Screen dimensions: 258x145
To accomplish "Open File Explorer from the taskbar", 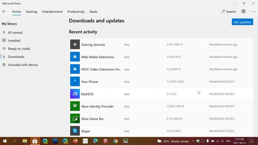I will click(x=25, y=141).
